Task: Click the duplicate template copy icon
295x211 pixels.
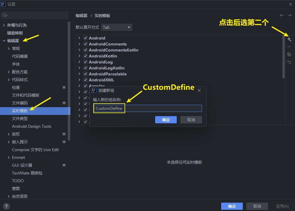Action: [289, 54]
